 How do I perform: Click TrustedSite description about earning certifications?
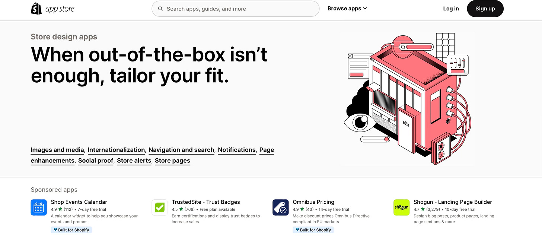coord(216,219)
